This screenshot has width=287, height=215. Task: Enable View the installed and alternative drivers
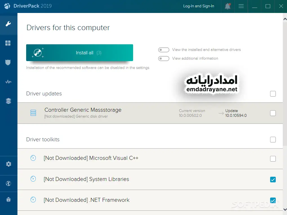tap(163, 50)
